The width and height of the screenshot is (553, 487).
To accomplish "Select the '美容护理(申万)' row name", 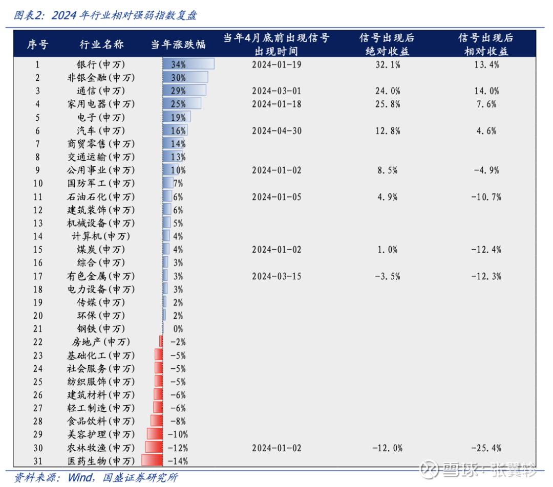I will (x=101, y=434).
